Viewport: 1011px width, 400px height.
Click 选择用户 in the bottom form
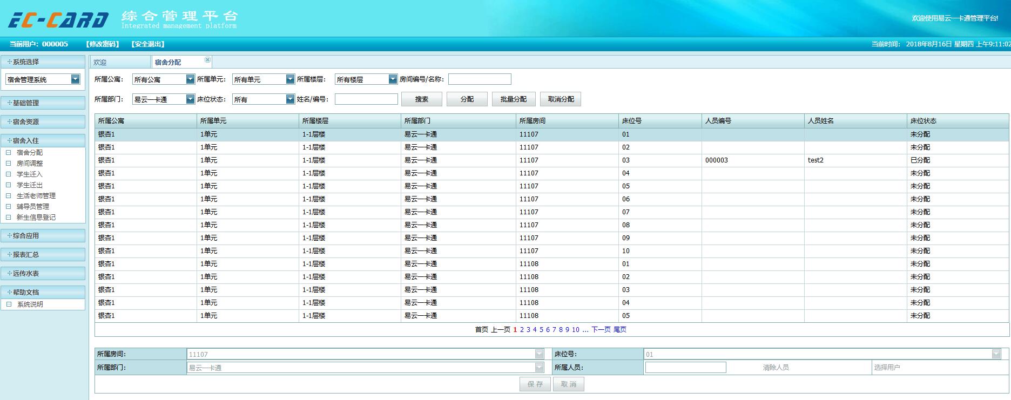pyautogui.click(x=887, y=368)
